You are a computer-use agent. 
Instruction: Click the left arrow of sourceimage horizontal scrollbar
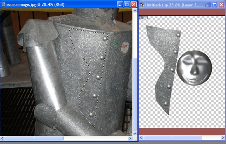tap(2, 138)
